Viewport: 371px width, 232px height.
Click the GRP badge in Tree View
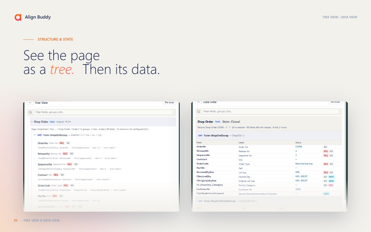[40, 135]
